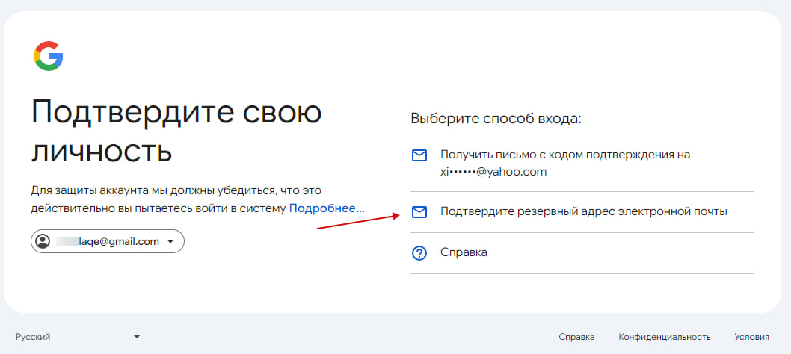Click the question mark Справка icon

coord(419,253)
